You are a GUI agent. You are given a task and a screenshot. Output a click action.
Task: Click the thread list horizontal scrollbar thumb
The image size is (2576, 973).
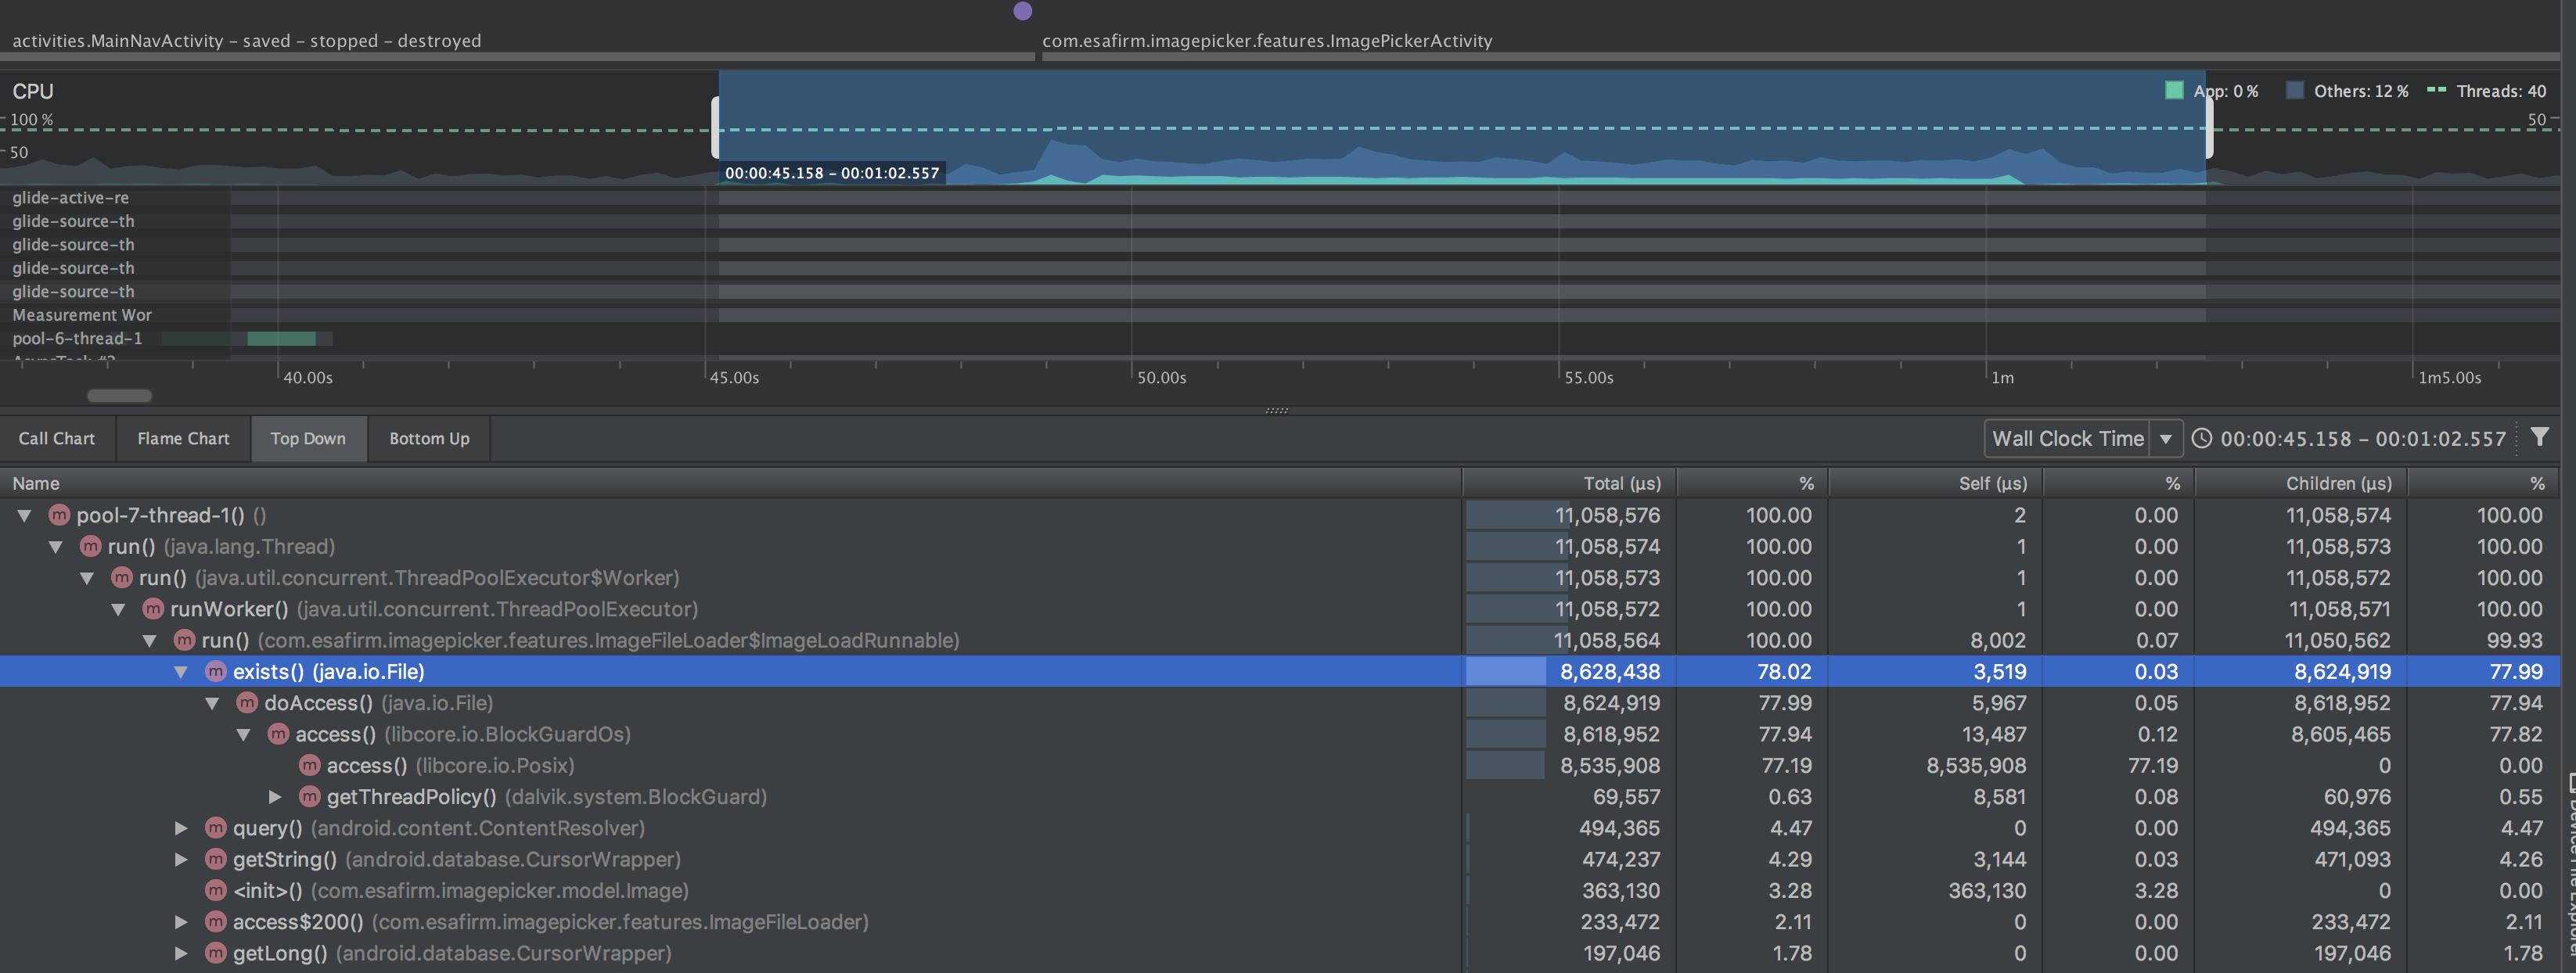tap(119, 395)
